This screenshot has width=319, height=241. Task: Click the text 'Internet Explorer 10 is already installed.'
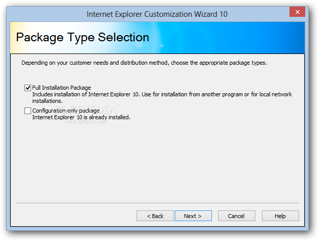(x=81, y=117)
